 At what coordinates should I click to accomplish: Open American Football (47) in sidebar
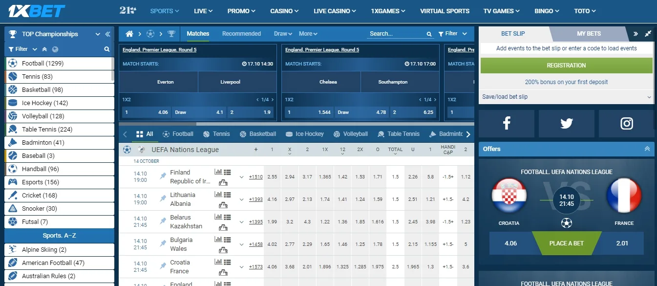click(x=60, y=263)
